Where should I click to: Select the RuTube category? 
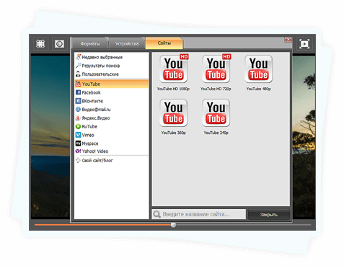coord(112,126)
